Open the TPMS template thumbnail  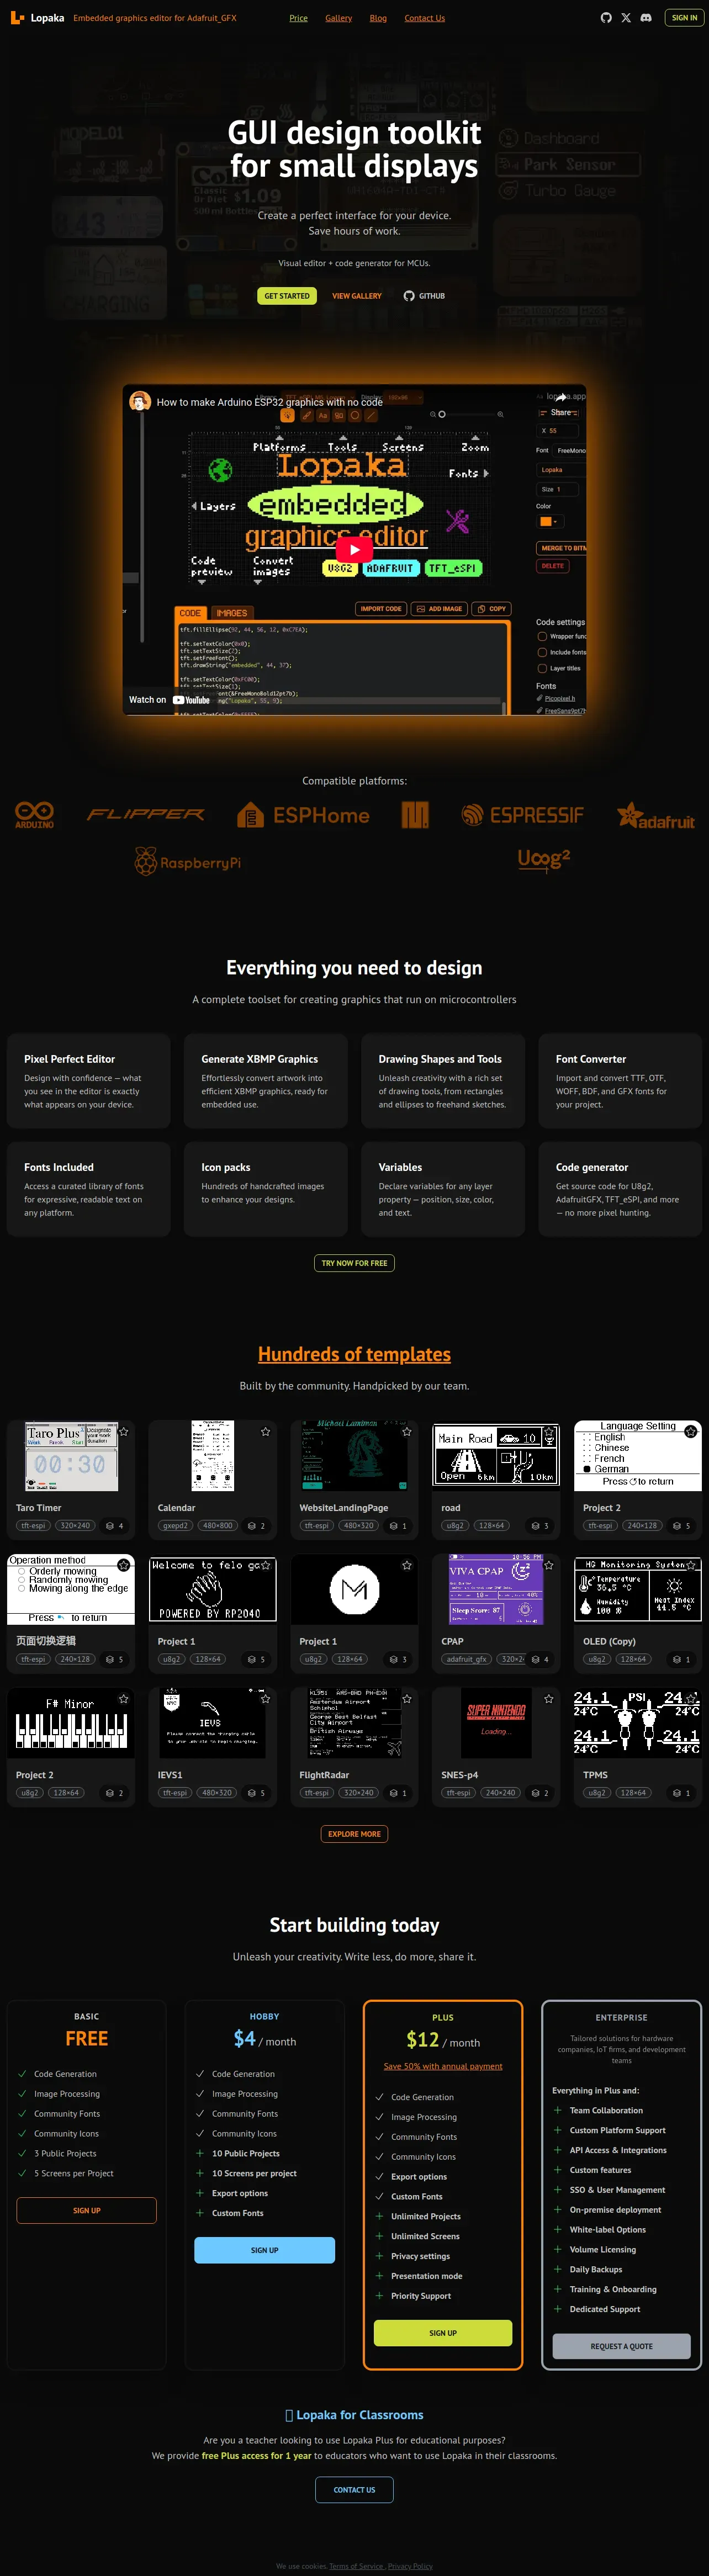click(x=637, y=1723)
